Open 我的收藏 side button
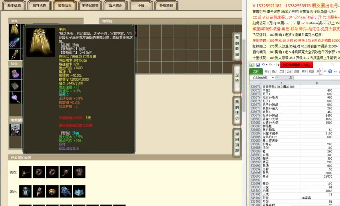Viewport: 340px width, 206px height. (x=237, y=46)
